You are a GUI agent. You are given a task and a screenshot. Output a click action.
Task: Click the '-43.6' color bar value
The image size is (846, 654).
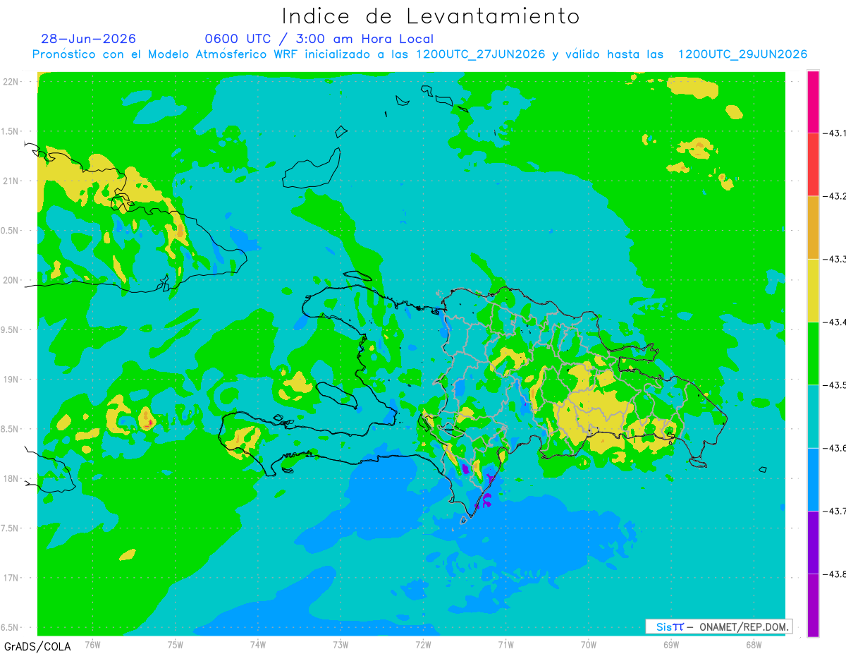pos(835,448)
